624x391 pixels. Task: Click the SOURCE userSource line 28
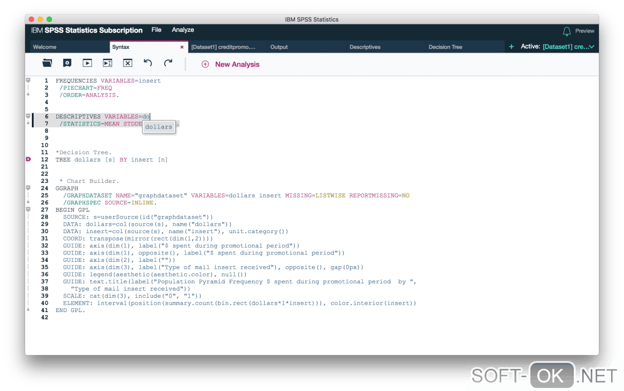[138, 217]
